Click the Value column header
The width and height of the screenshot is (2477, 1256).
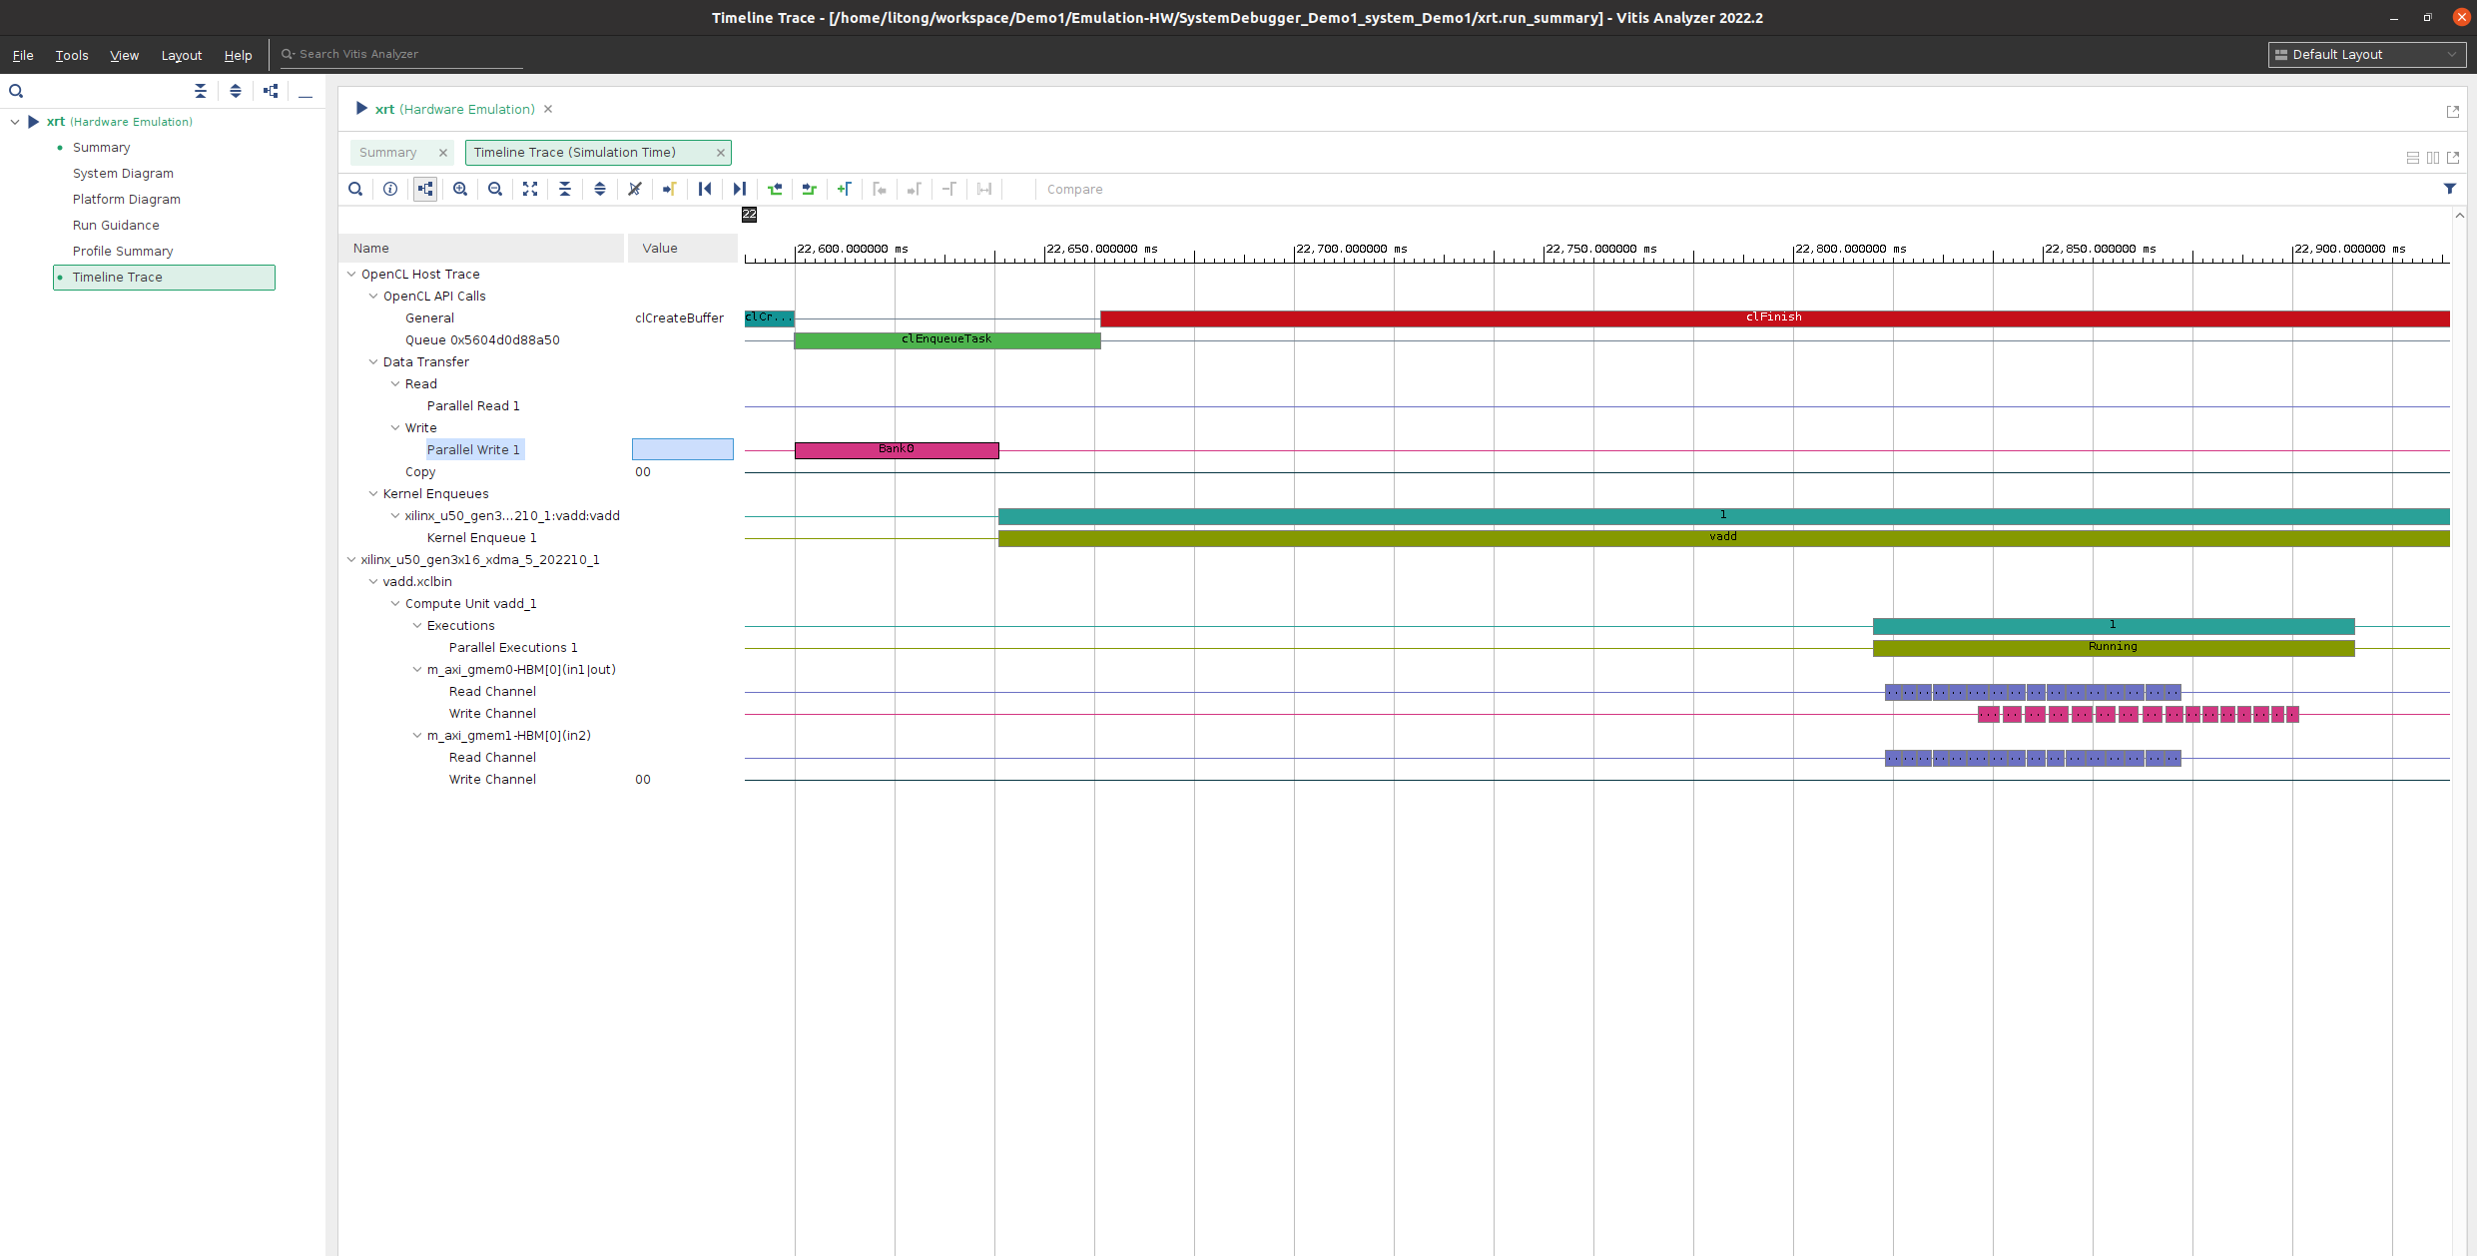(683, 249)
